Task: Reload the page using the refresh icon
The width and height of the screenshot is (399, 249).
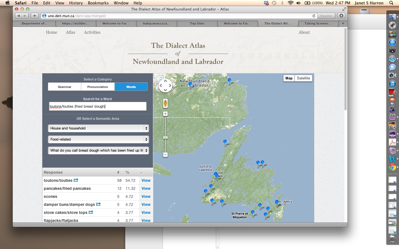Action: coord(314,16)
